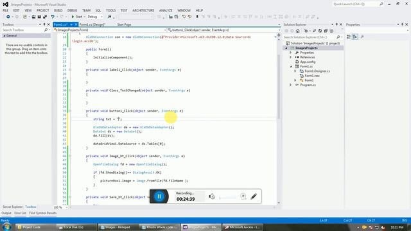Open the ARCHITECTURE menu
The height and width of the screenshot is (231, 411).
click(x=143, y=10)
